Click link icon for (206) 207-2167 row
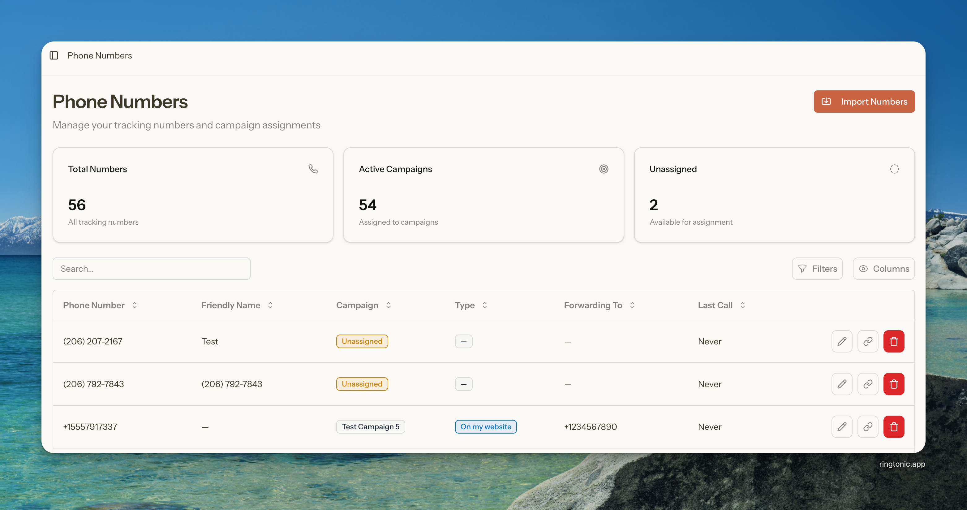This screenshot has width=967, height=510. tap(867, 341)
